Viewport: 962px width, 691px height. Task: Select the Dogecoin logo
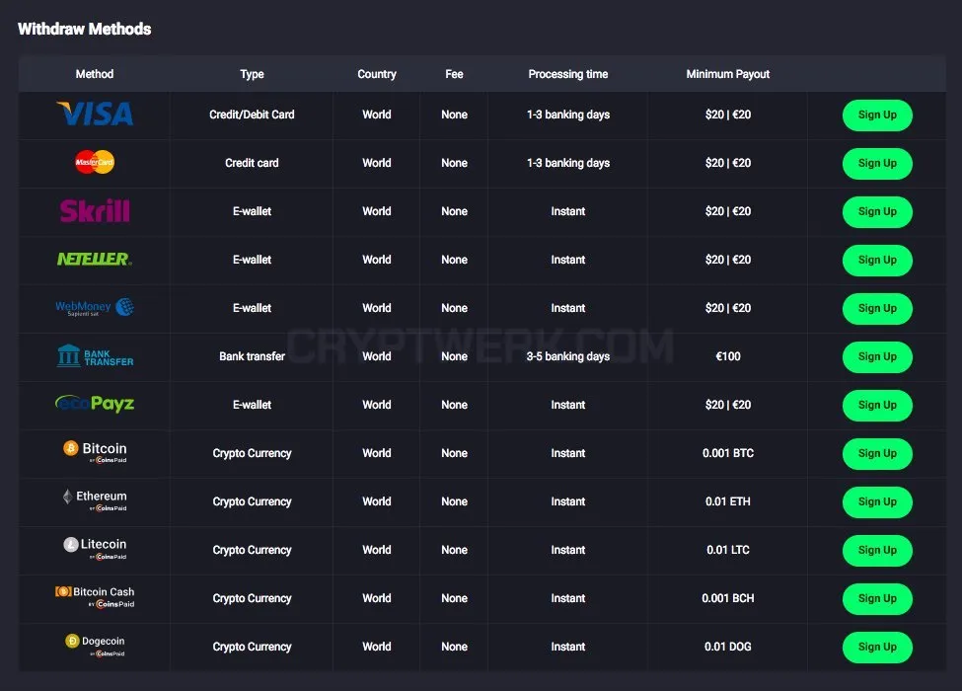tap(95, 646)
